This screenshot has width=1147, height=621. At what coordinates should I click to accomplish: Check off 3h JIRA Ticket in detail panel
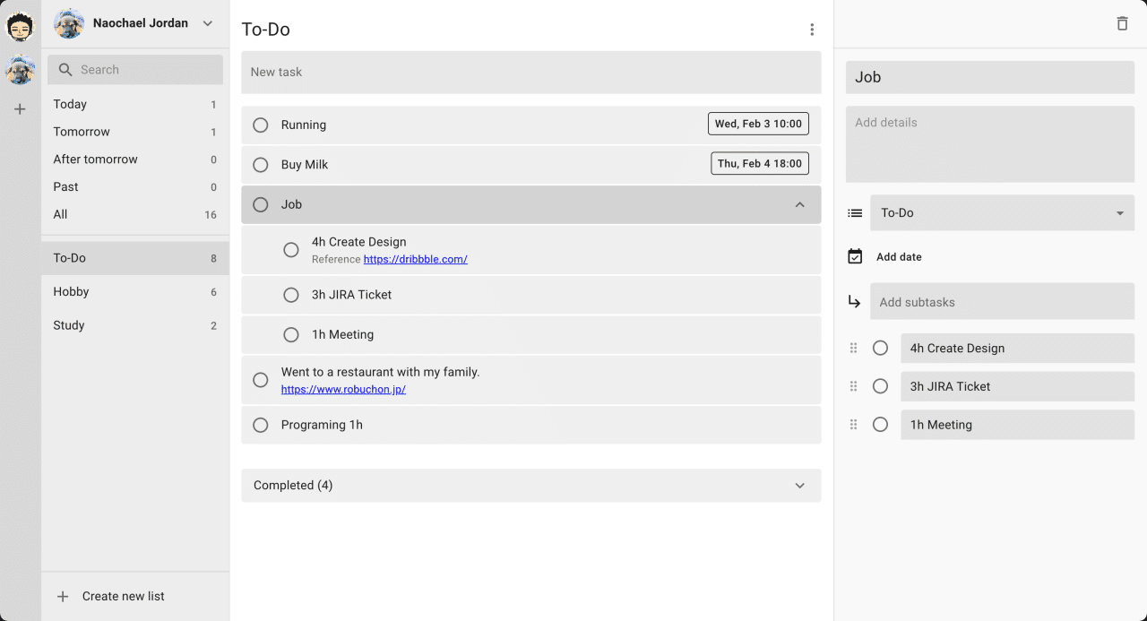click(881, 386)
